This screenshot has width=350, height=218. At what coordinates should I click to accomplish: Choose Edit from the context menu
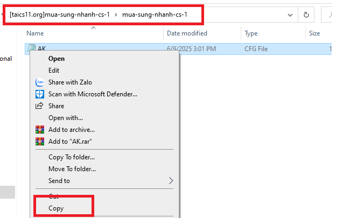pyautogui.click(x=54, y=71)
